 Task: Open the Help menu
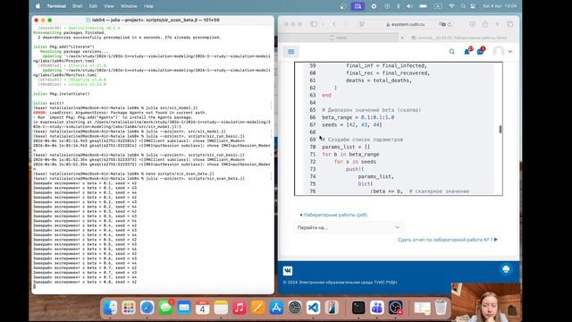[148, 6]
